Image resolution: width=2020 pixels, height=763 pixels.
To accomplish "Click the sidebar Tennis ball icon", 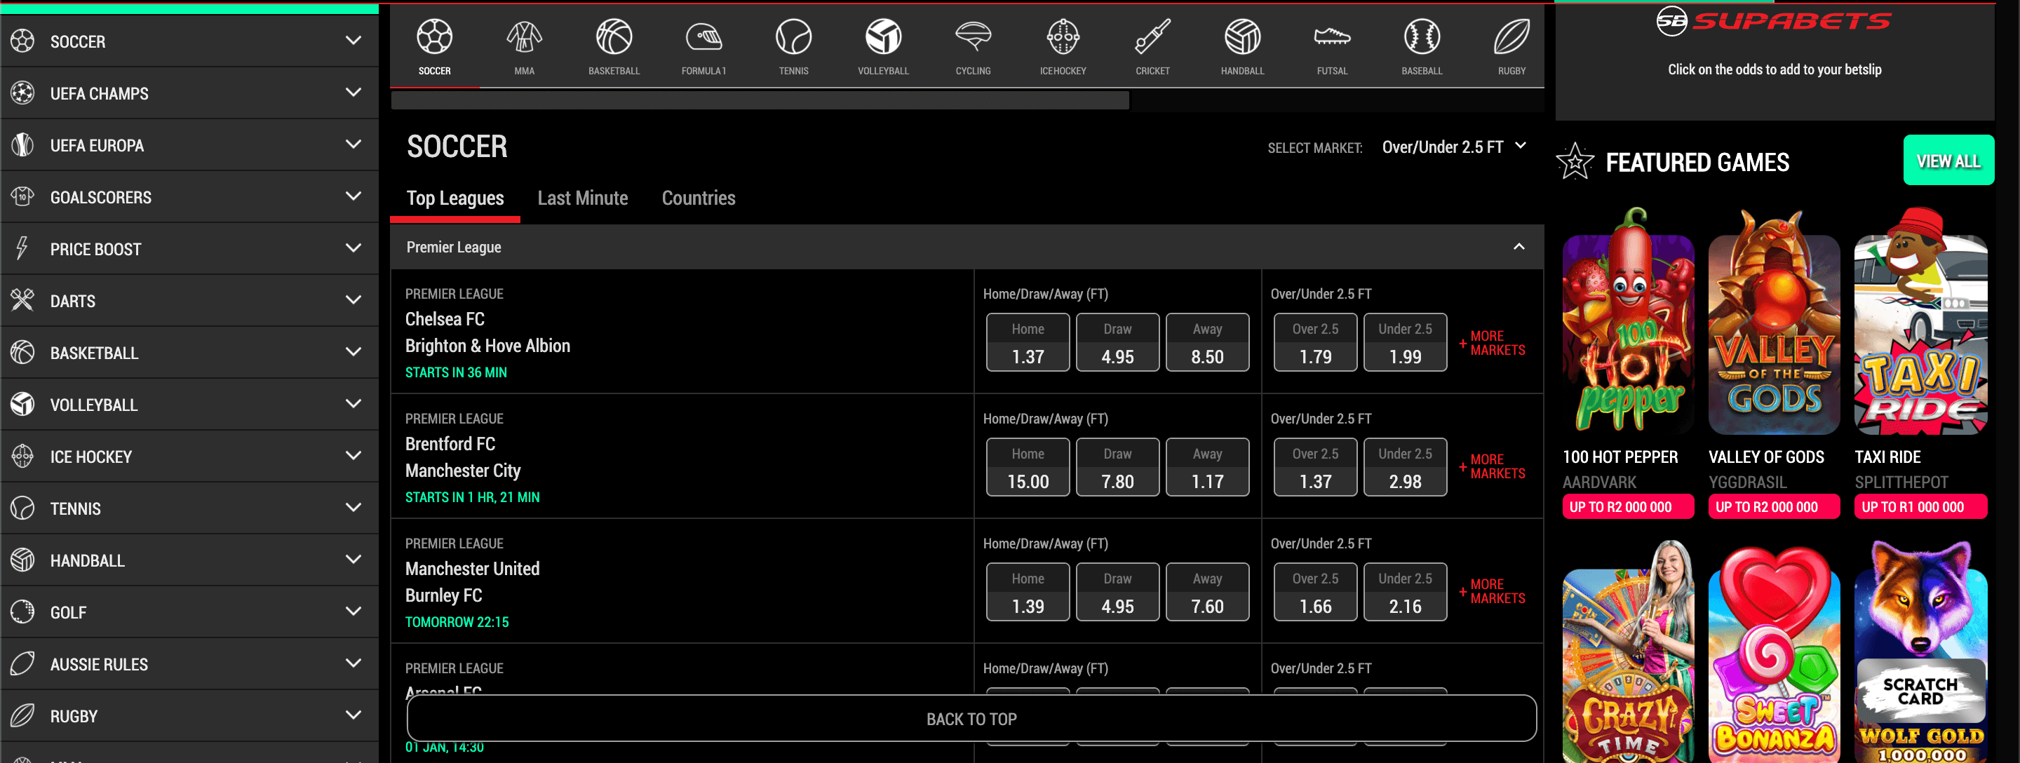I will coord(22,508).
